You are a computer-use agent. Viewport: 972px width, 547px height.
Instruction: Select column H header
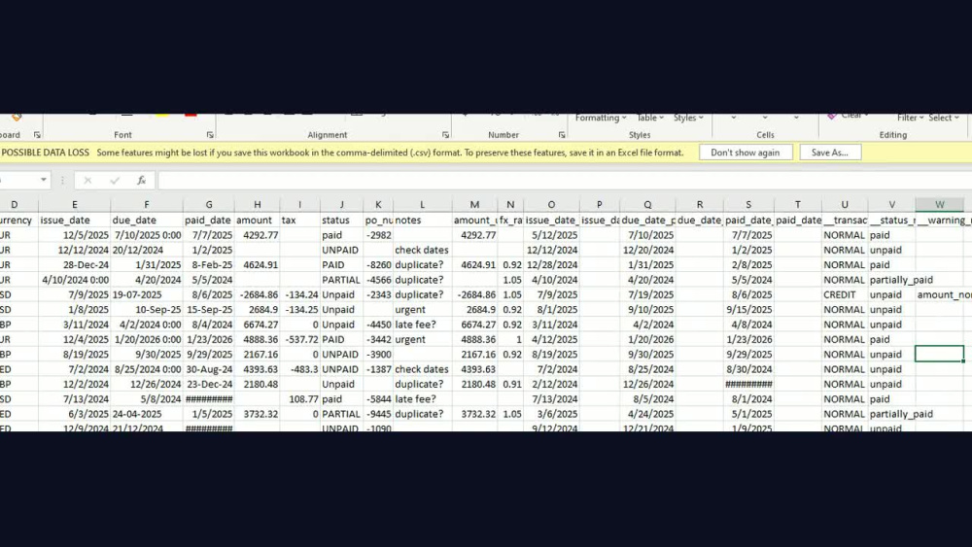tap(257, 204)
